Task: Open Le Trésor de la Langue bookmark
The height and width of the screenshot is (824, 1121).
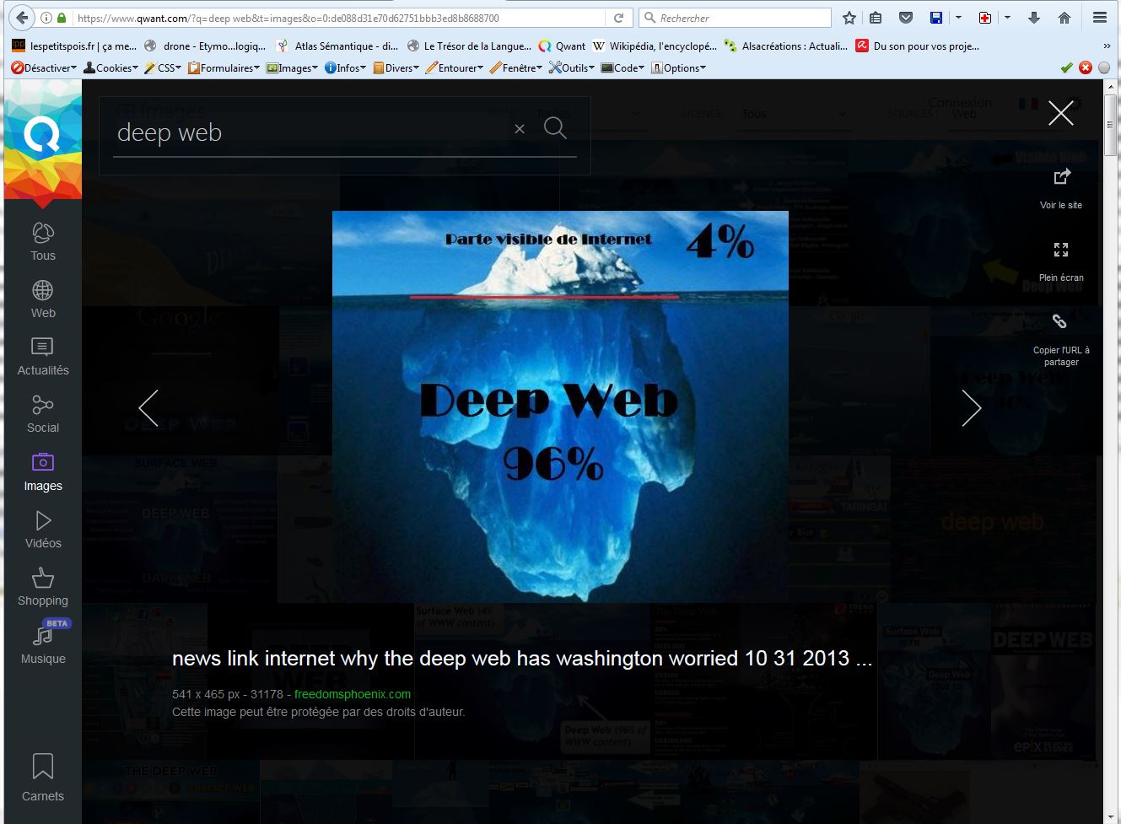Action: coord(469,46)
